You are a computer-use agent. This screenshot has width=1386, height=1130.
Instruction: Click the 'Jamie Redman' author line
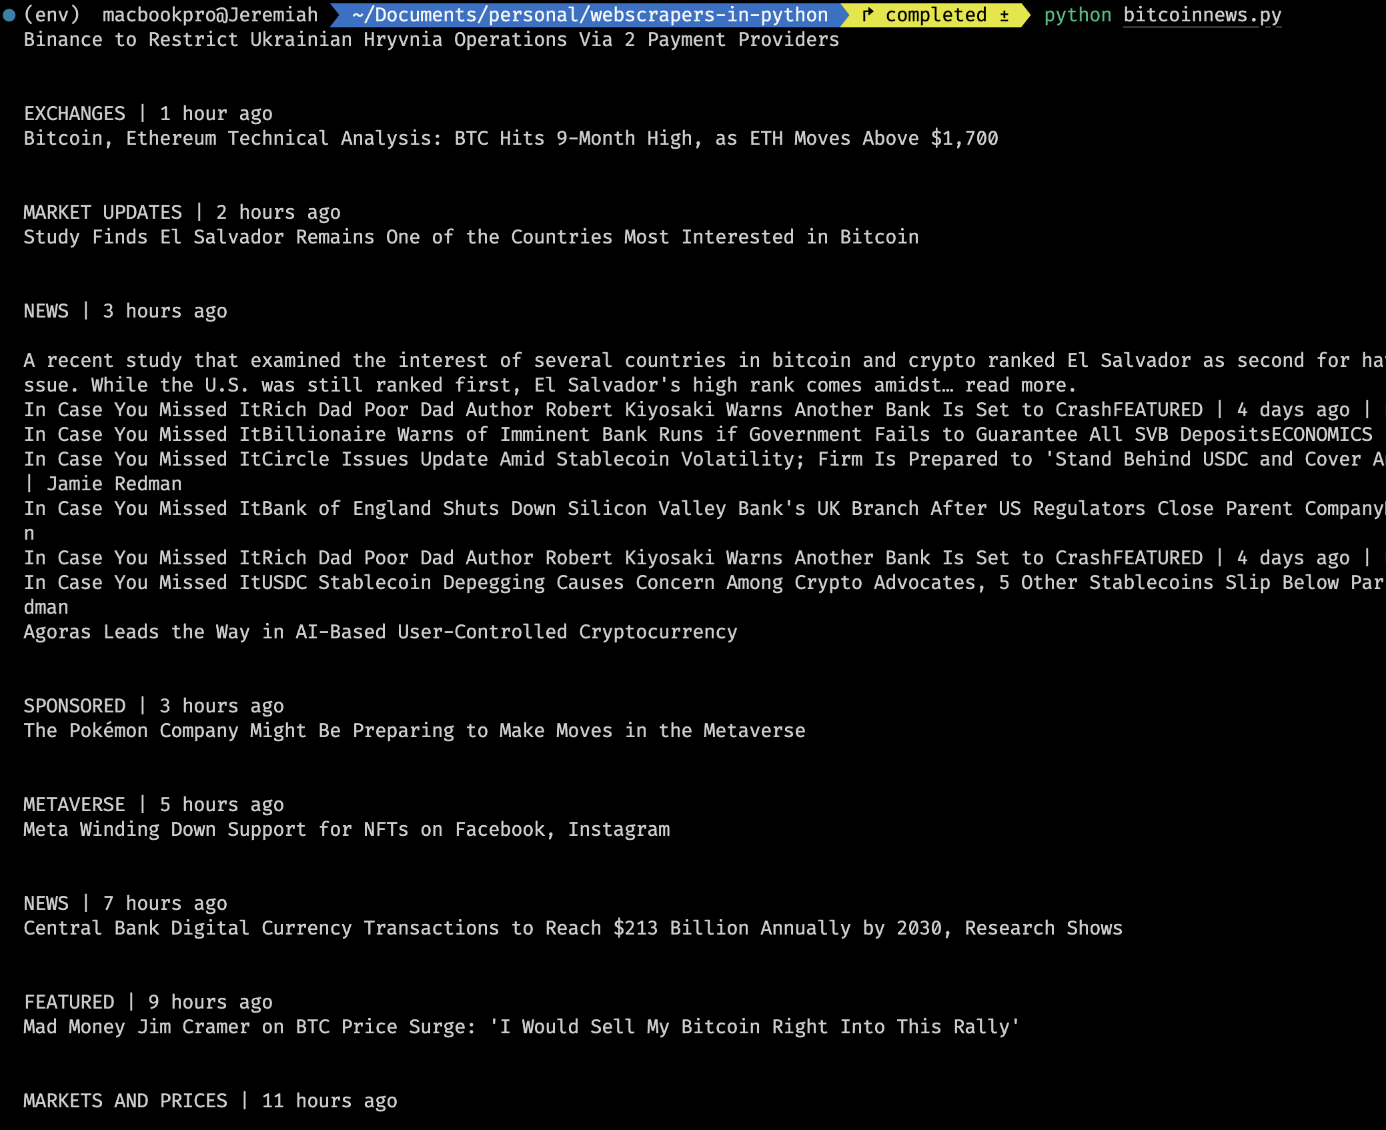point(113,484)
